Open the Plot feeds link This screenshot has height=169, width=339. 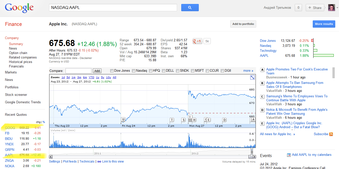point(70,162)
